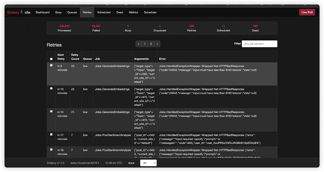Click Jobs::PostSentimentAnalysis in 17 minutes row
Image resolution: width=324 pixels, height=172 pixels.
pyautogui.click(x=113, y=135)
